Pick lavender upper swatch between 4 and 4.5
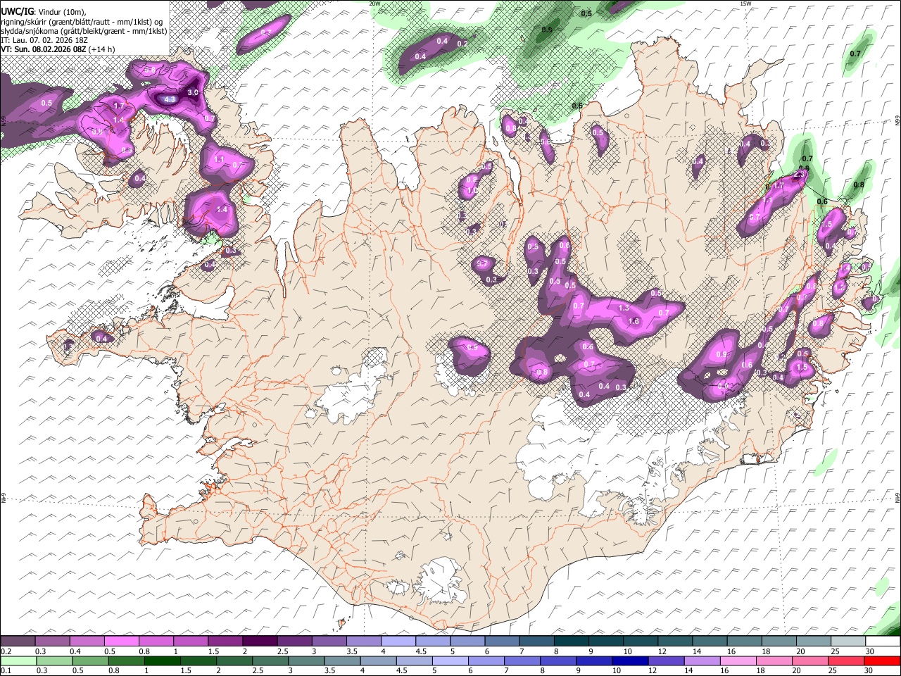This screenshot has height=676, width=901. (398, 641)
